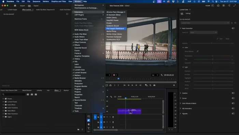
Task: Toggle Basic Correction switch
Action: (233, 28)
